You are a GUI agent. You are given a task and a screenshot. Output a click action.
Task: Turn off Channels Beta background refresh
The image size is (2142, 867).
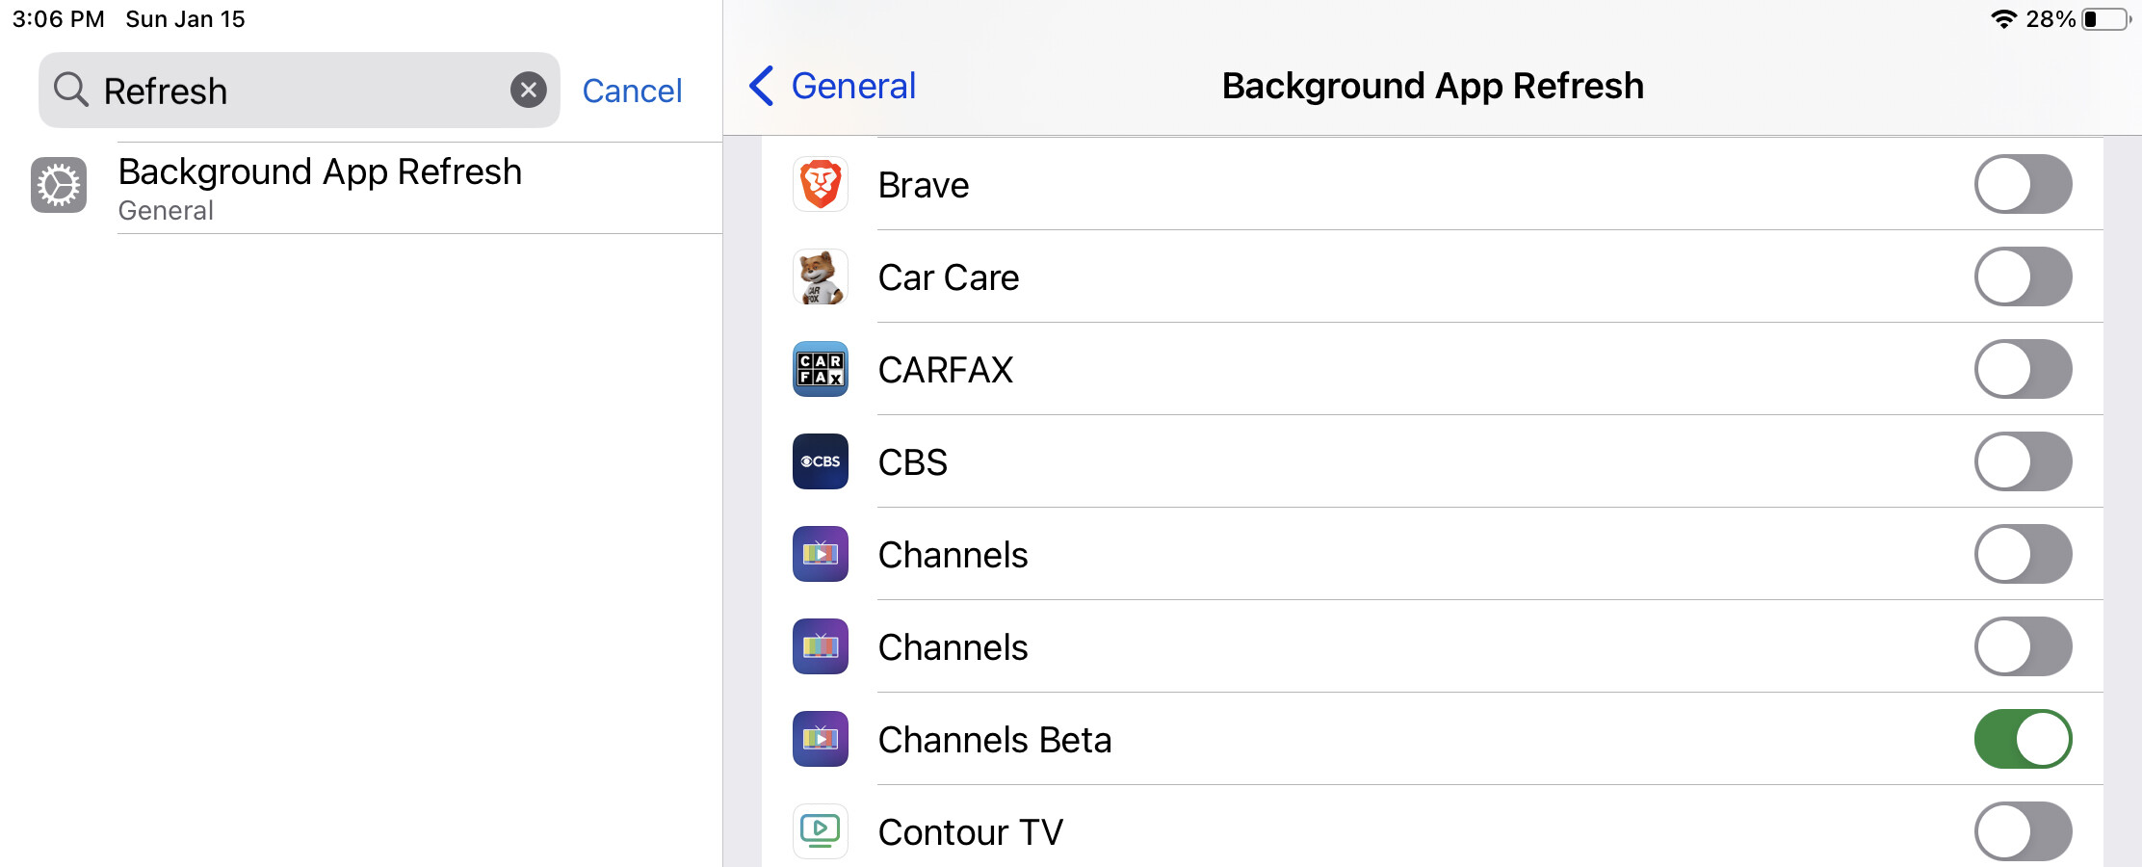(x=2023, y=739)
